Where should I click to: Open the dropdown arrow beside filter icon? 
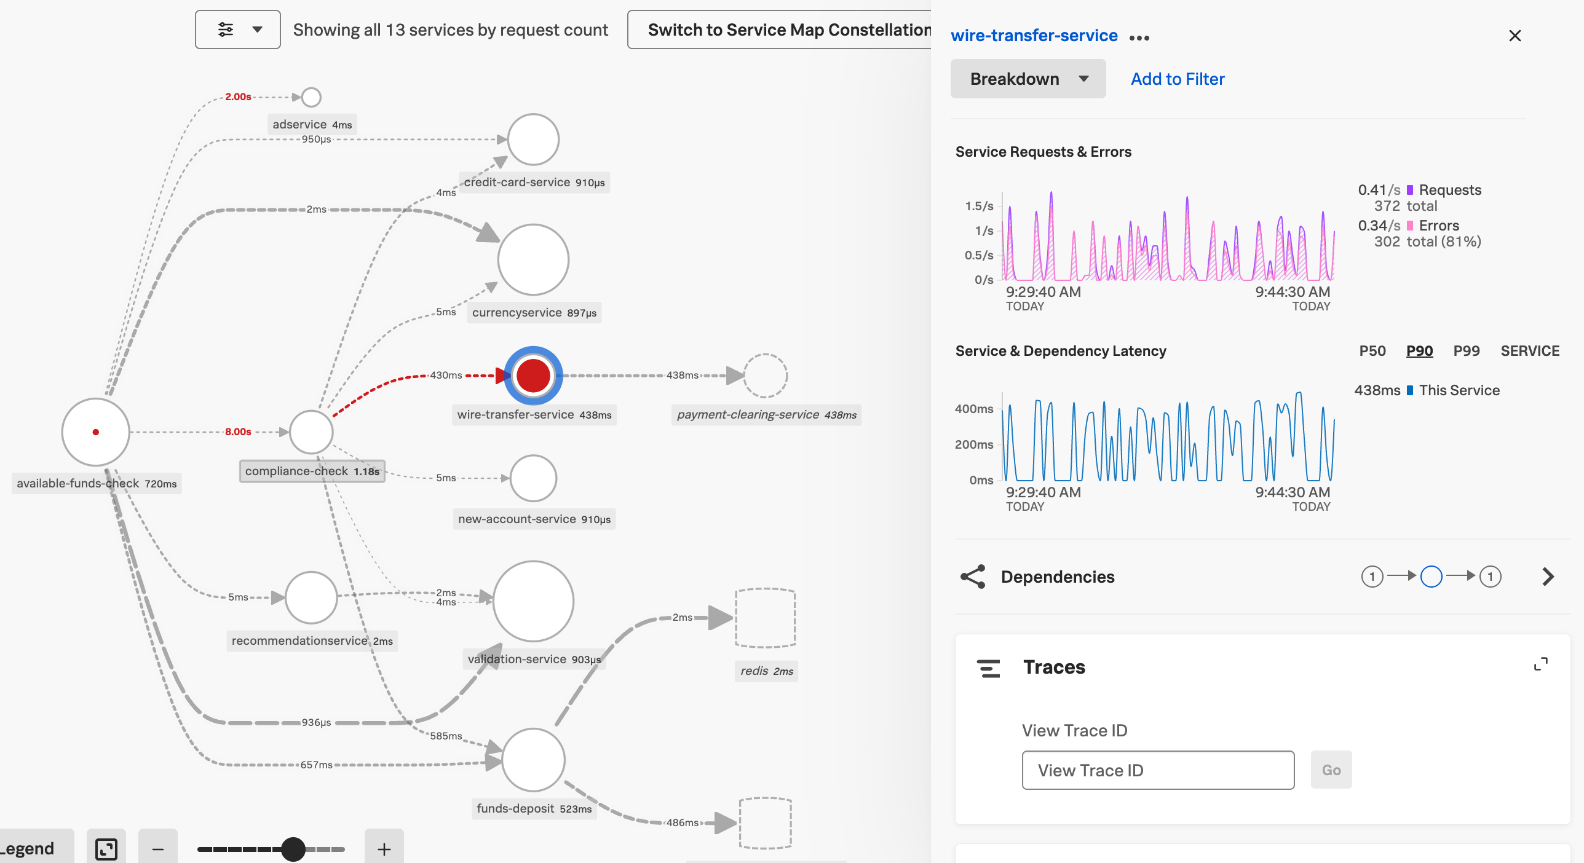[x=258, y=30]
